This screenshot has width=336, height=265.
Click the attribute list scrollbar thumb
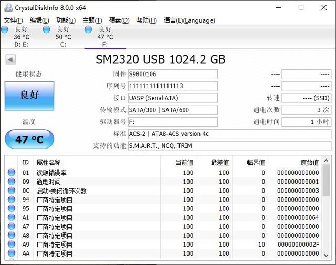pos(326,181)
